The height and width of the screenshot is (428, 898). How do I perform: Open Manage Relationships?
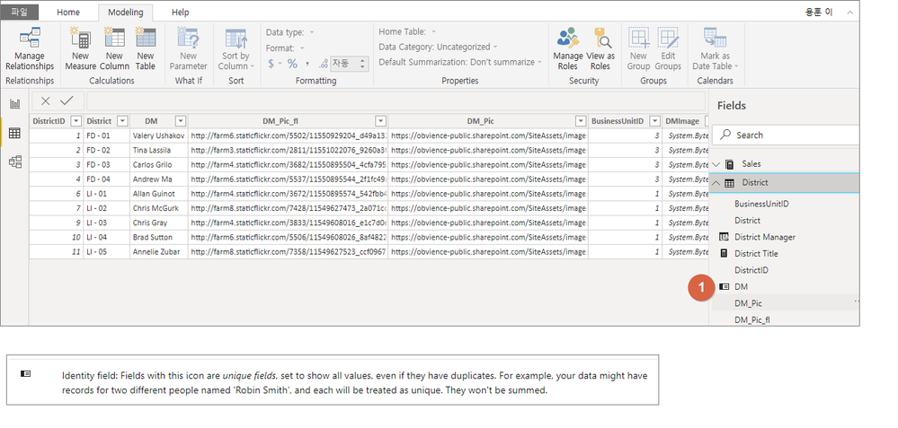click(30, 49)
